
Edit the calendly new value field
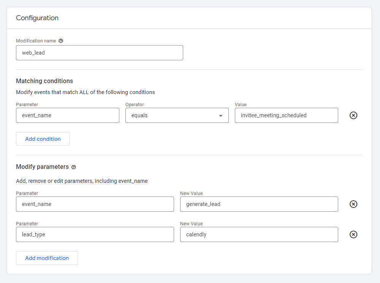pyautogui.click(x=259, y=234)
